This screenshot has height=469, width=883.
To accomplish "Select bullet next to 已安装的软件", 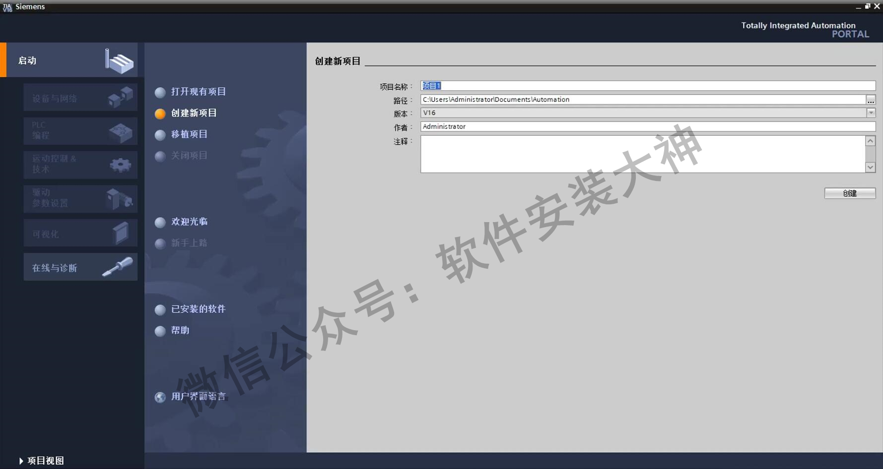I will 160,310.
